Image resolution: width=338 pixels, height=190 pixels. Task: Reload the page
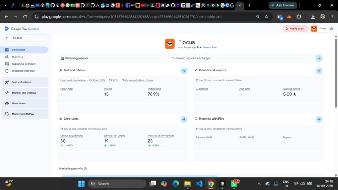pos(25,17)
